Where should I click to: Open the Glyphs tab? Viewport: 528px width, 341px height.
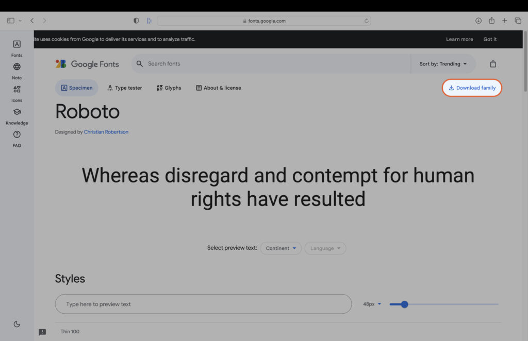[169, 88]
